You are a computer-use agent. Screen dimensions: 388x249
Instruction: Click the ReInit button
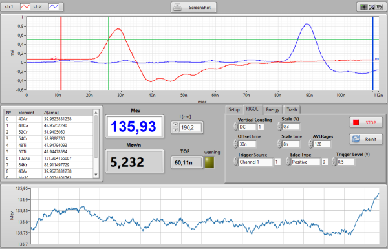click(366, 139)
